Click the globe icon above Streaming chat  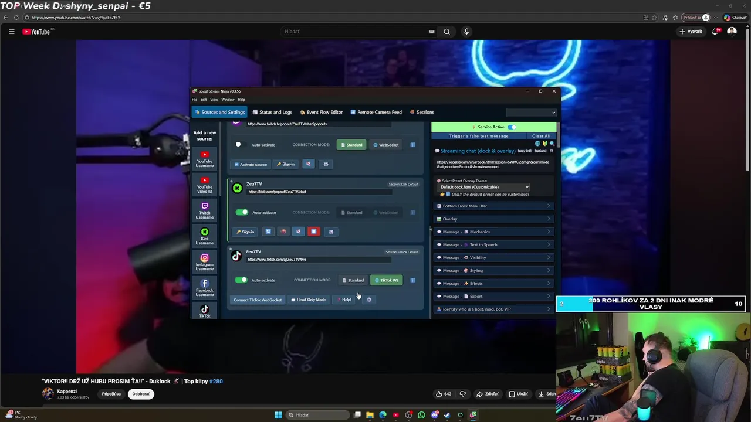coord(537,144)
